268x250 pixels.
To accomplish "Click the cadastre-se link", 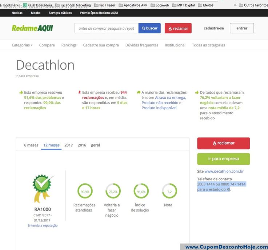I will click(x=214, y=28).
